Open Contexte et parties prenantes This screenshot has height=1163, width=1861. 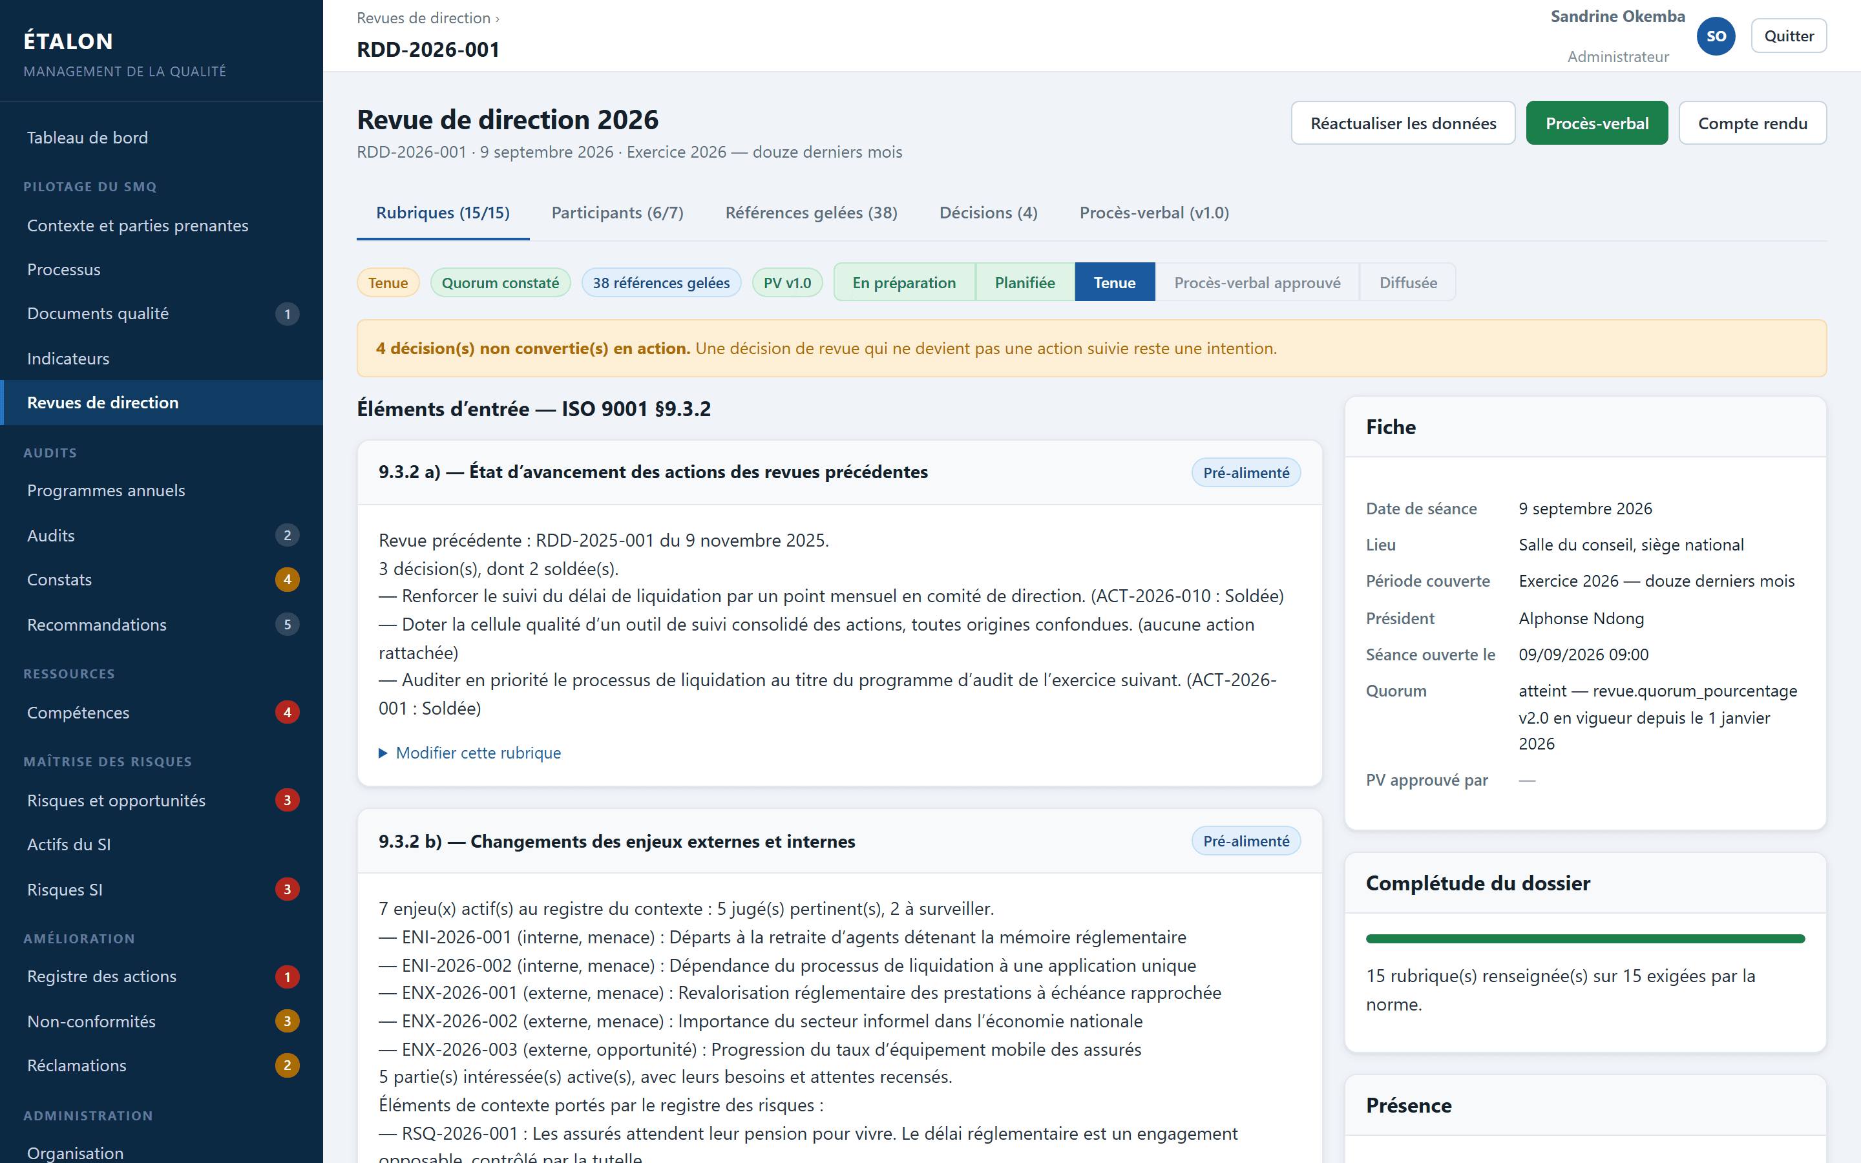click(x=162, y=225)
